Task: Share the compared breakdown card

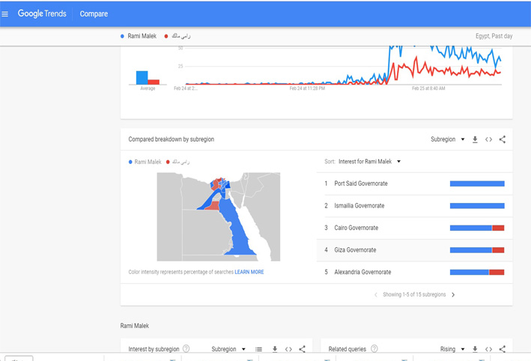Action: (x=503, y=139)
